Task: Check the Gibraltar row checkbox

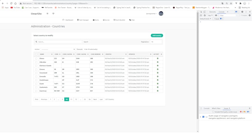Action: coord(36,62)
